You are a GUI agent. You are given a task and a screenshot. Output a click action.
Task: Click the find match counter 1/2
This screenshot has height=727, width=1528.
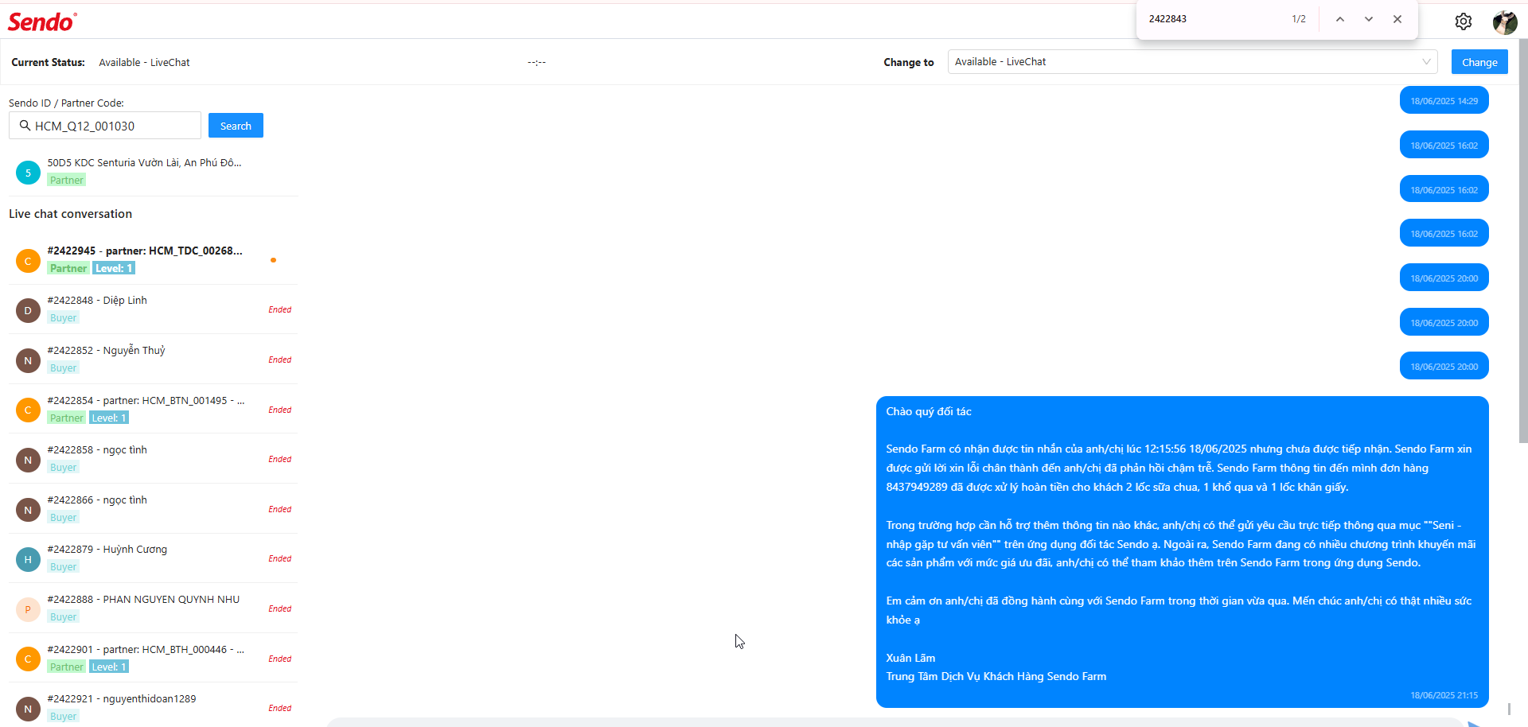(1299, 19)
